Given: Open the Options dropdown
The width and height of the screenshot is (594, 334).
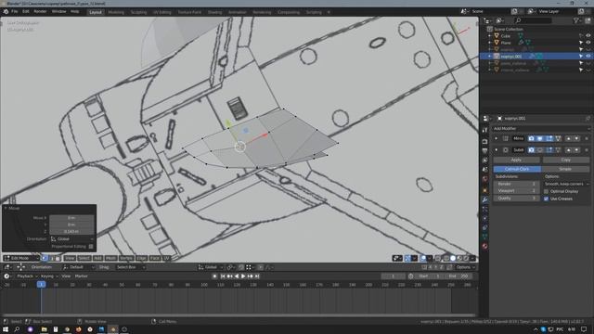Looking at the screenshot, I should click(465, 267).
